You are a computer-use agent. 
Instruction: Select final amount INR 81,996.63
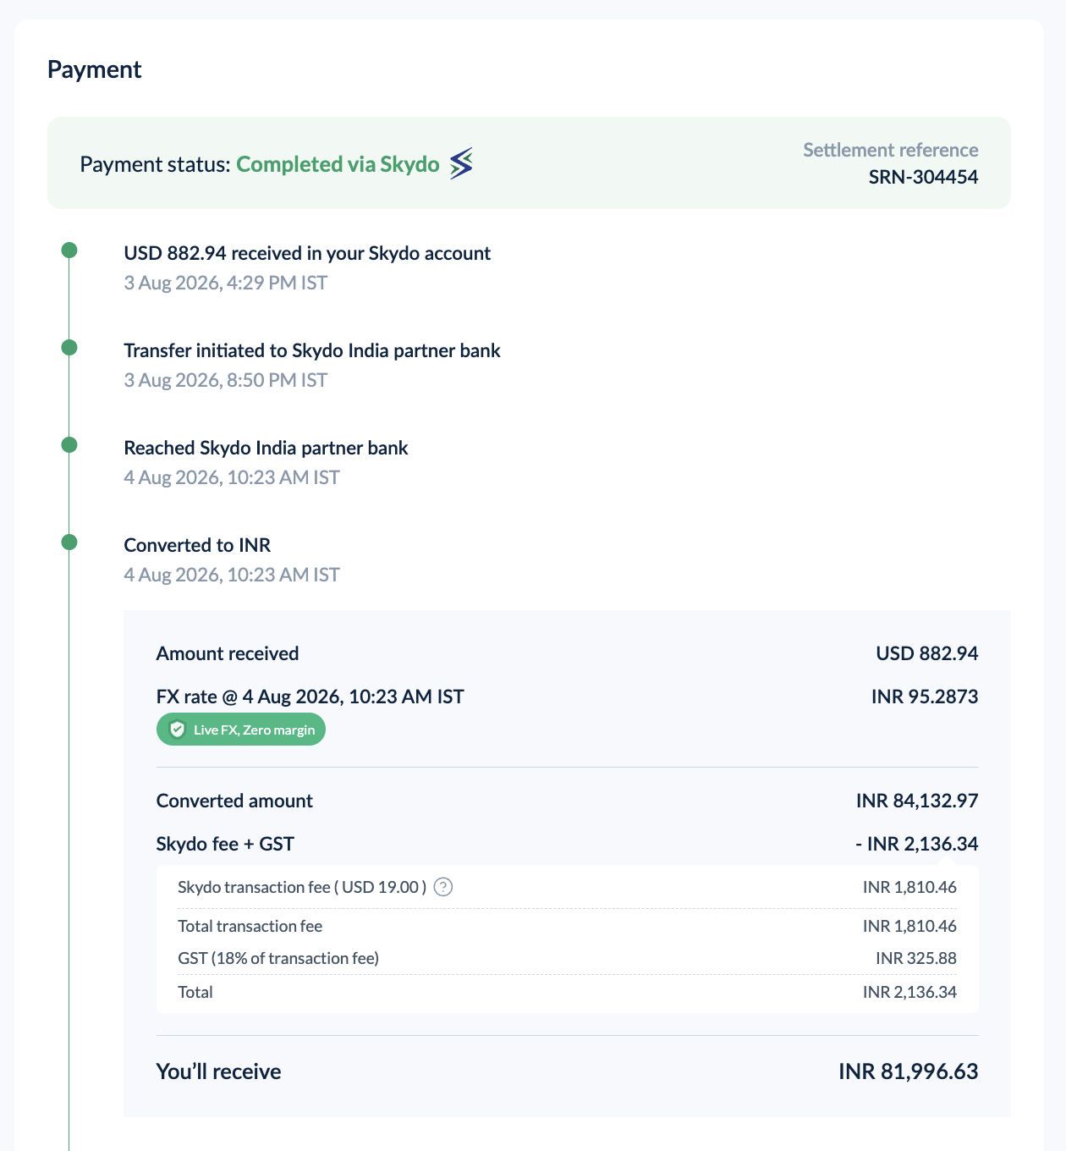(909, 1071)
